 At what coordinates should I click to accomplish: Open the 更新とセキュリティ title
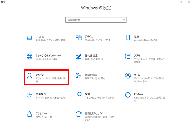coord(94,113)
